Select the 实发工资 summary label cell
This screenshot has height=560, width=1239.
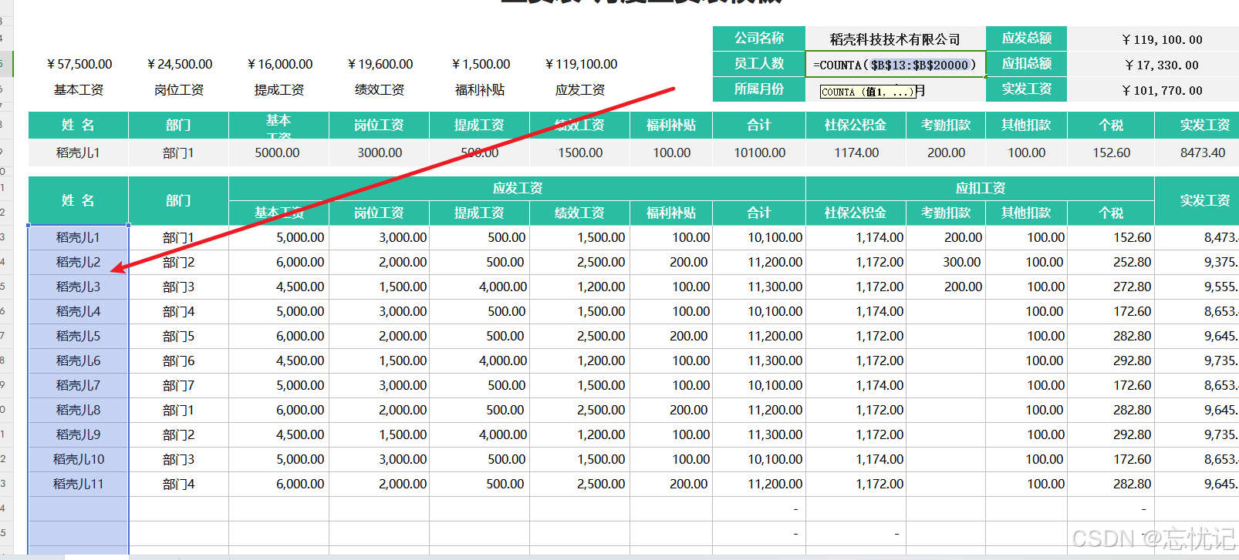[1026, 89]
